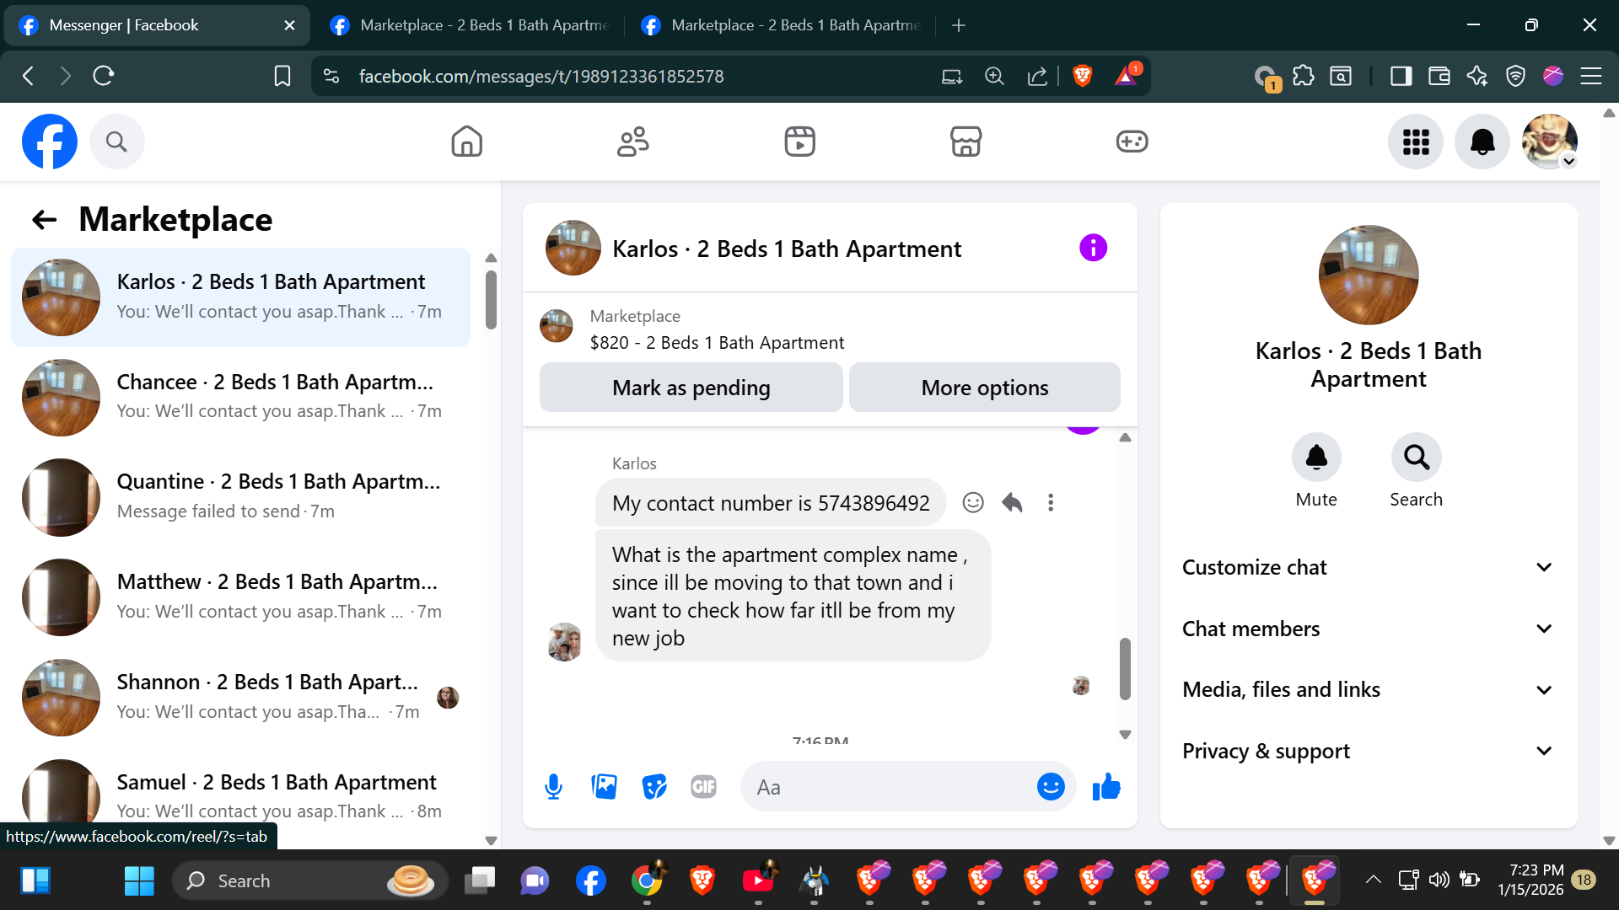Image resolution: width=1619 pixels, height=910 pixels.
Task: Open the Facebook apps grid menu
Action: click(1416, 142)
